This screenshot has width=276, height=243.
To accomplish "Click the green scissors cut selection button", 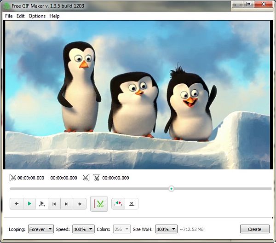I will click(x=99, y=204).
